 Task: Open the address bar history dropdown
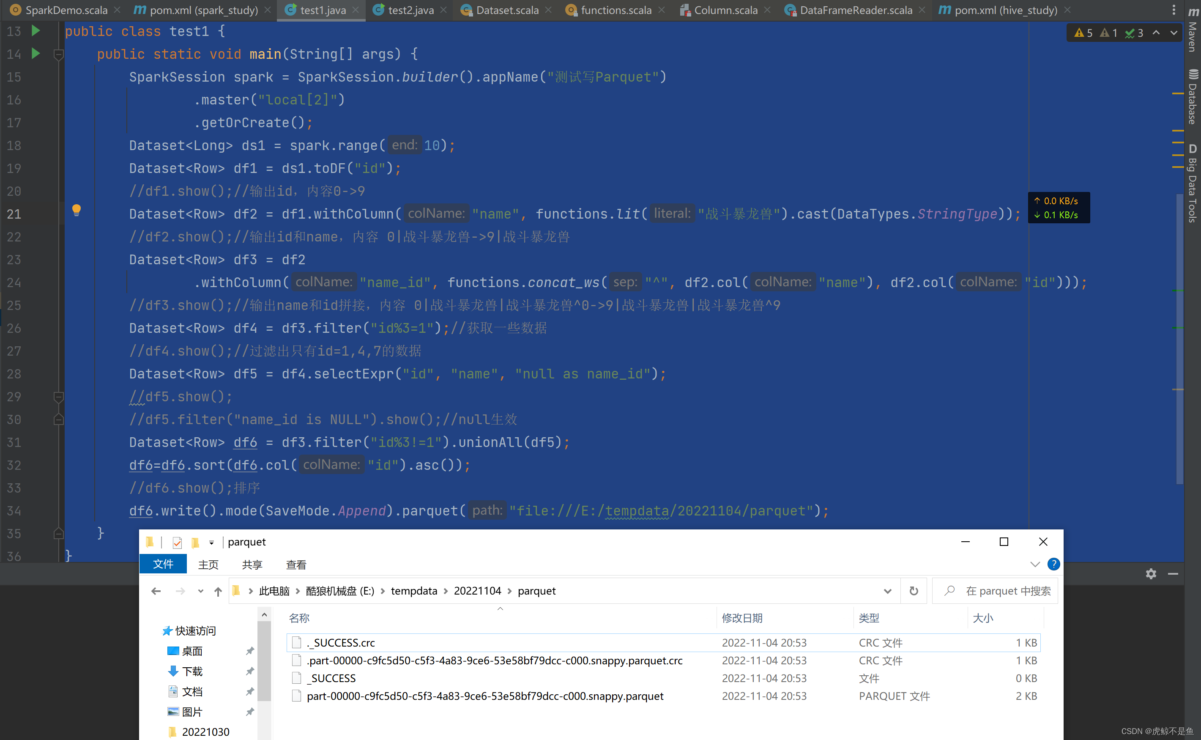(x=888, y=591)
